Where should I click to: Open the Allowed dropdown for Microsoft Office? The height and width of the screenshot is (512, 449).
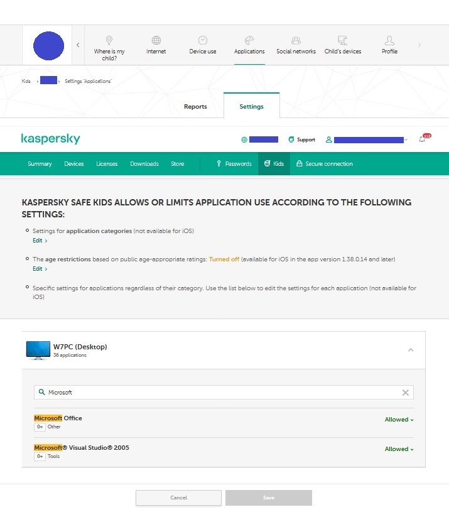point(399,420)
